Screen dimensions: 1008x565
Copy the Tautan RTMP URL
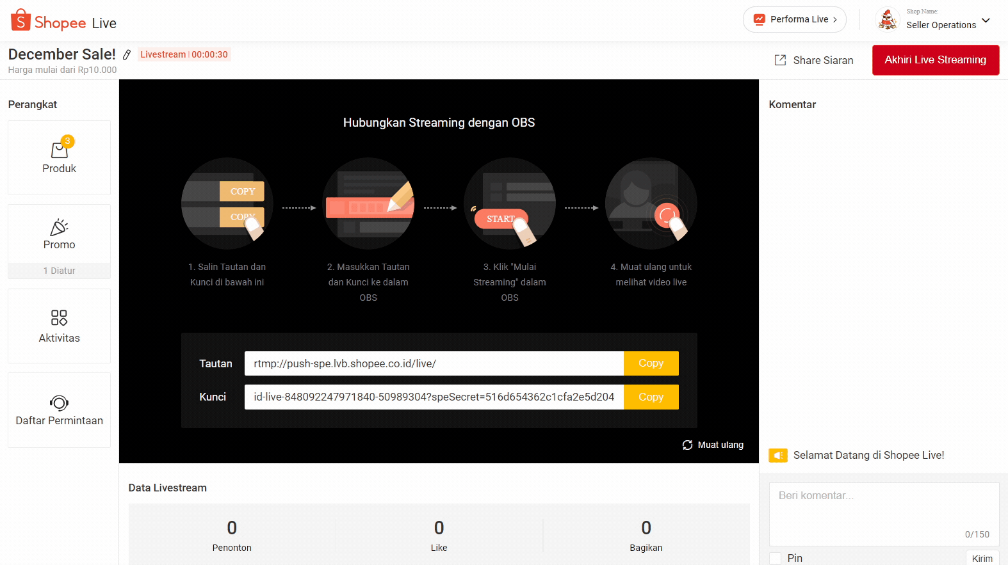pos(651,363)
